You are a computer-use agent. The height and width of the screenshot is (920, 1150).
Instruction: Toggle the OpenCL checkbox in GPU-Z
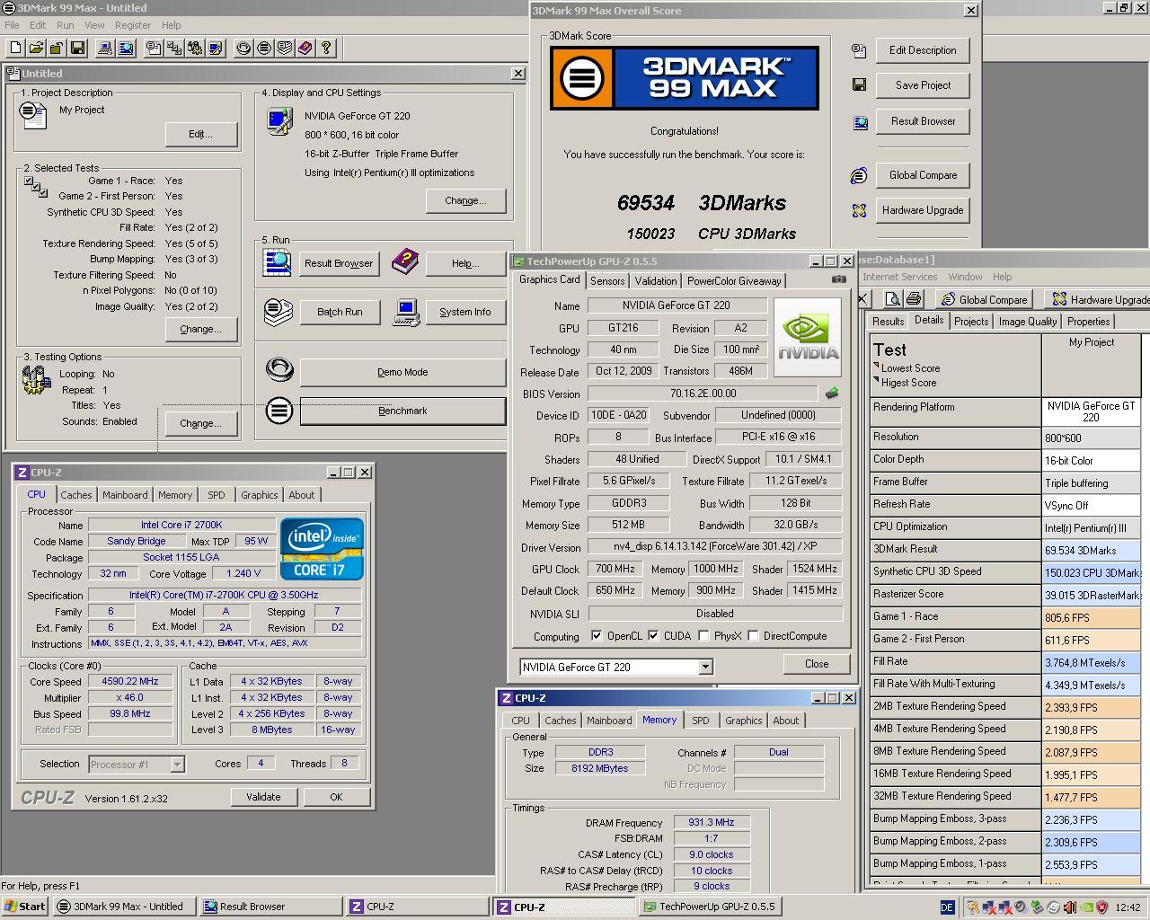597,636
